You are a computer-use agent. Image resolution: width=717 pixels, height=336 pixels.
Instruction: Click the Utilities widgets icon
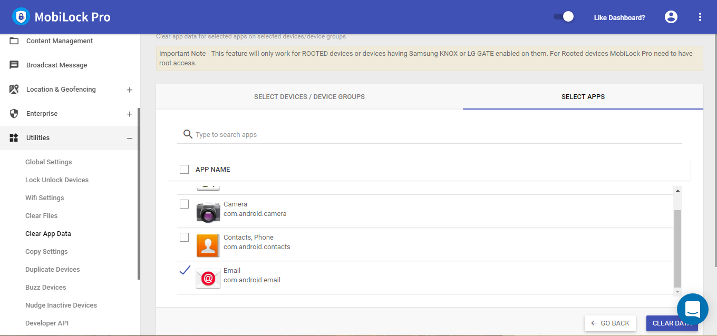click(14, 138)
